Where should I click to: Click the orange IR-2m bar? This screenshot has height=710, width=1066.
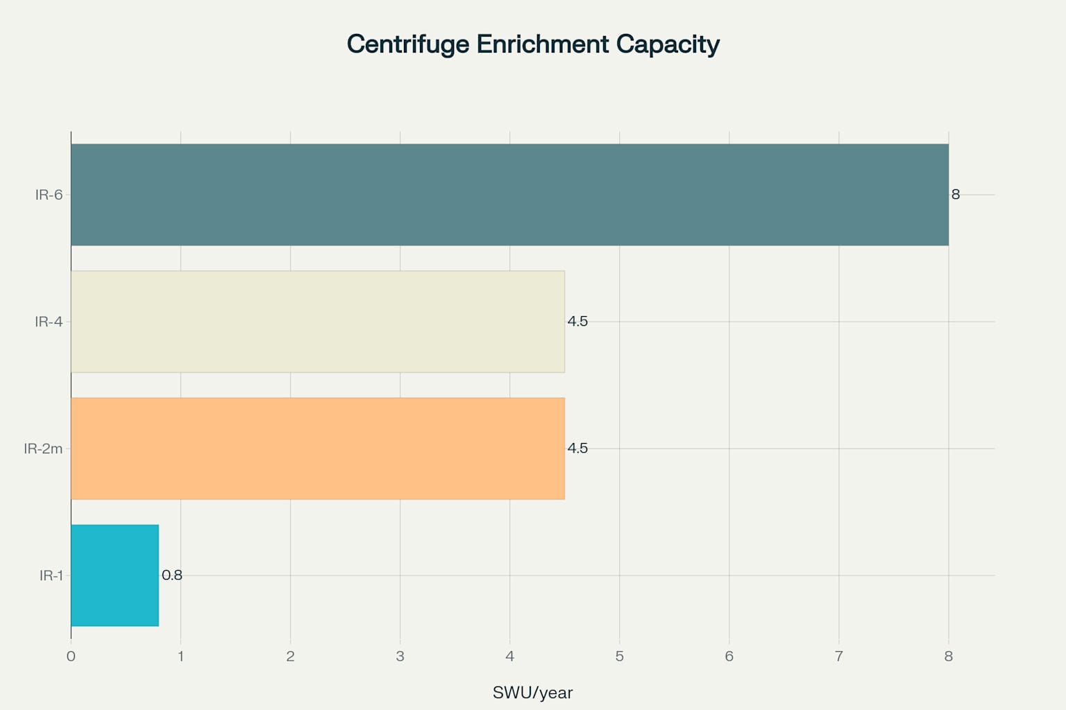318,449
